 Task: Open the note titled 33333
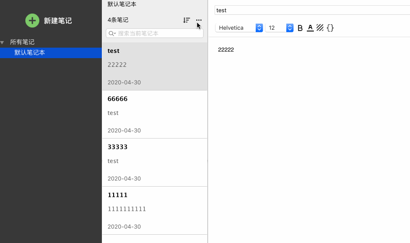click(155, 163)
